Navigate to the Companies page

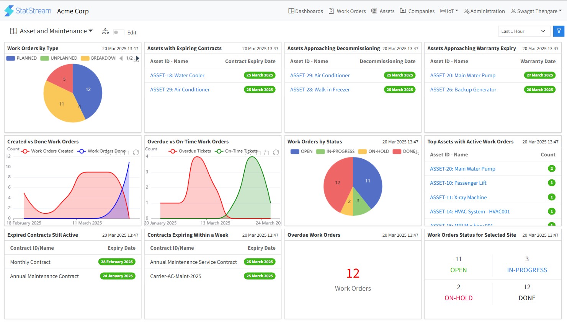click(417, 11)
